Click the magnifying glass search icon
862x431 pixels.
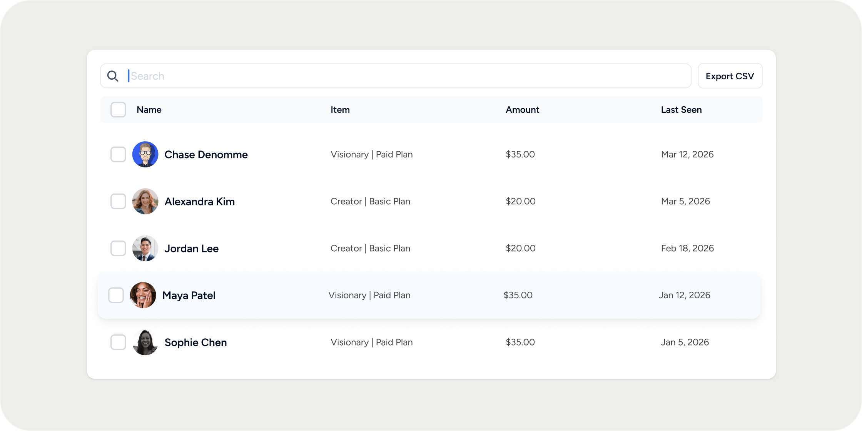tap(113, 76)
